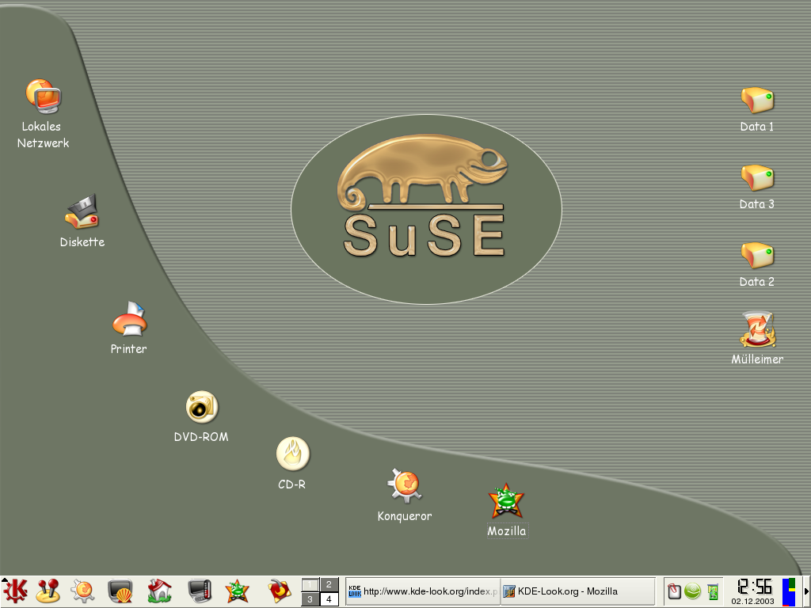Switch to virtual desktop 2
The height and width of the screenshot is (608, 811).
329,585
